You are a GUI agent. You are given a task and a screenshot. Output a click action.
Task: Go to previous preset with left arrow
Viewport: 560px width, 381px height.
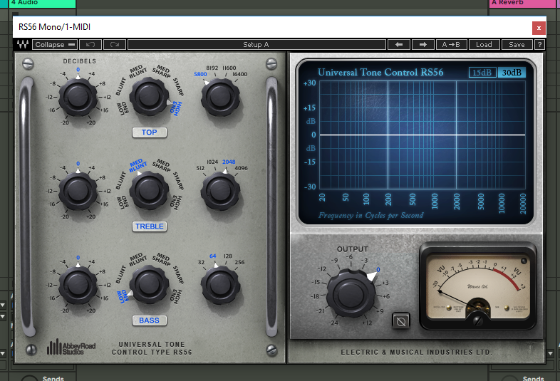coord(399,45)
